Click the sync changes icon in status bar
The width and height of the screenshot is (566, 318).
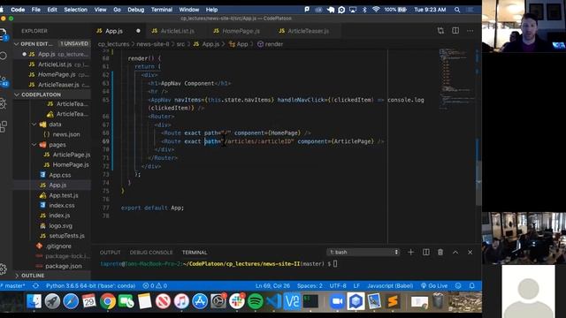point(35,285)
